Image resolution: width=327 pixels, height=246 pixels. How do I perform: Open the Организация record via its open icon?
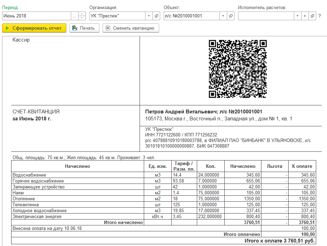[x=156, y=16]
